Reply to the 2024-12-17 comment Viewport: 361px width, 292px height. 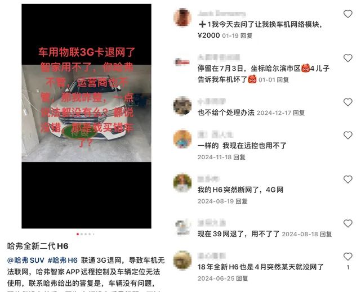tap(299, 113)
